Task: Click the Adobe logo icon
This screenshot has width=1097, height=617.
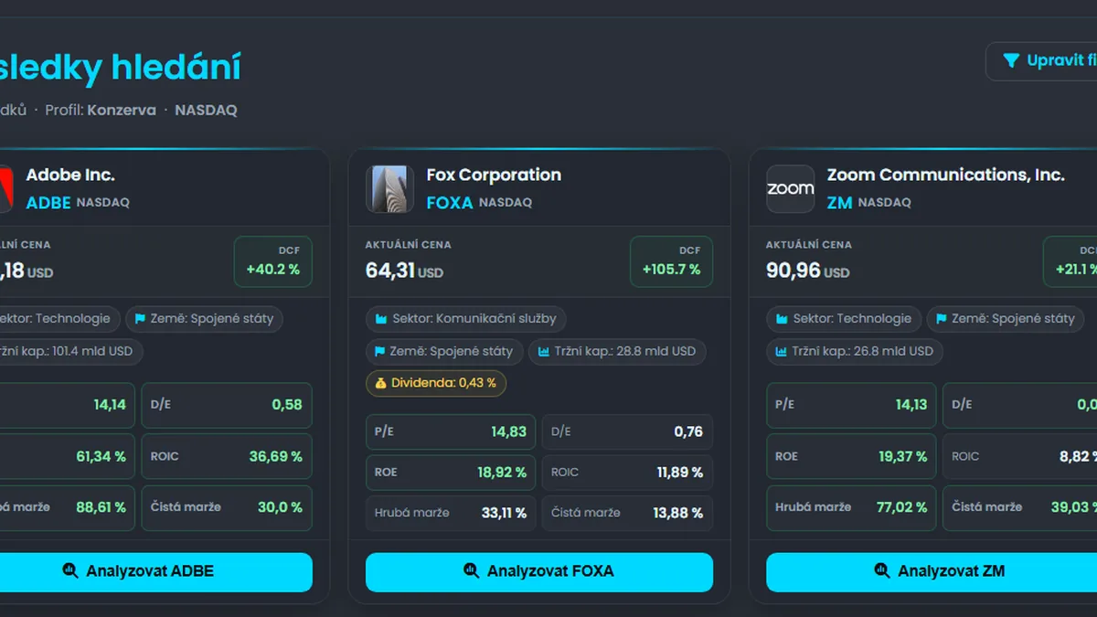Action: point(5,189)
